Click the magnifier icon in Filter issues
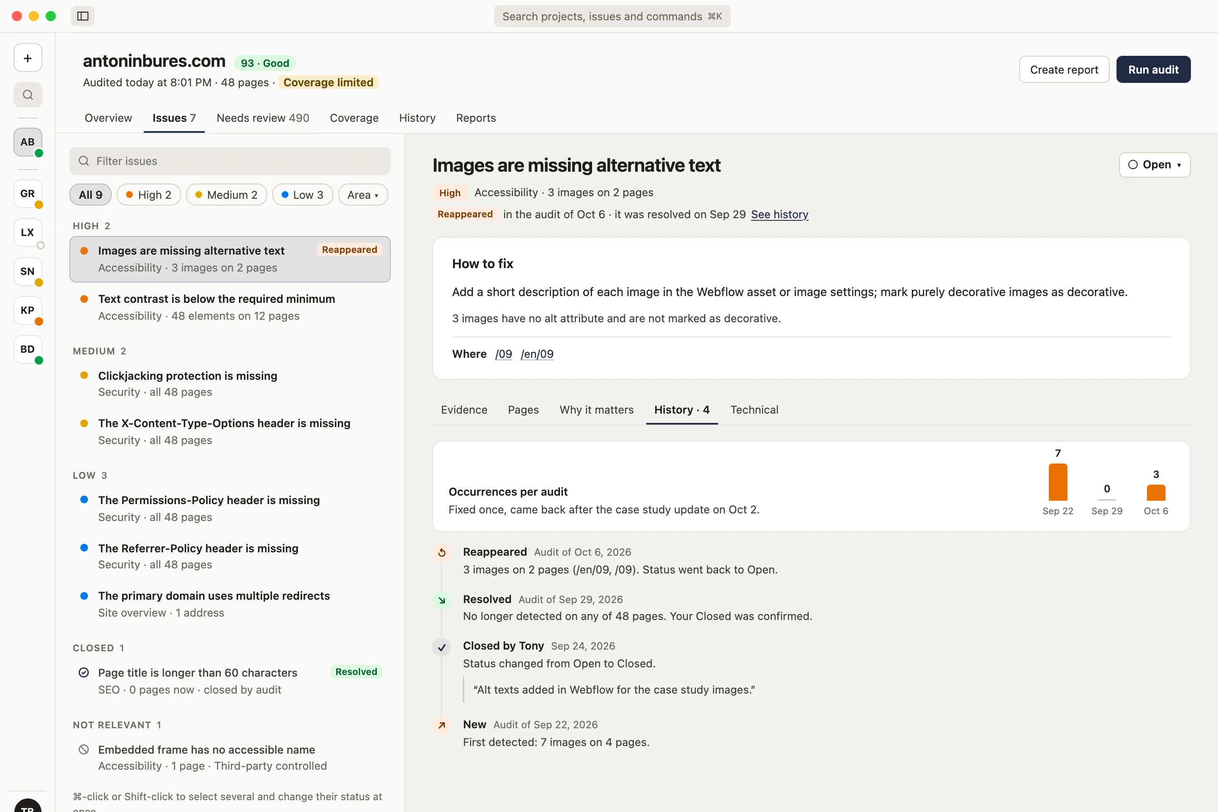The width and height of the screenshot is (1218, 812). [83, 161]
